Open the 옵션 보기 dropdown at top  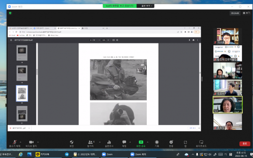coord(147,6)
